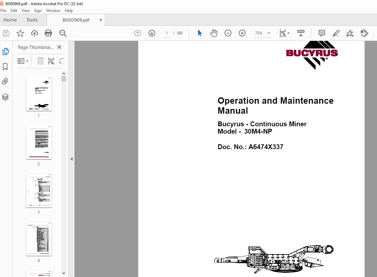
Task: Select page 3 thumbnail
Action: click(x=39, y=191)
